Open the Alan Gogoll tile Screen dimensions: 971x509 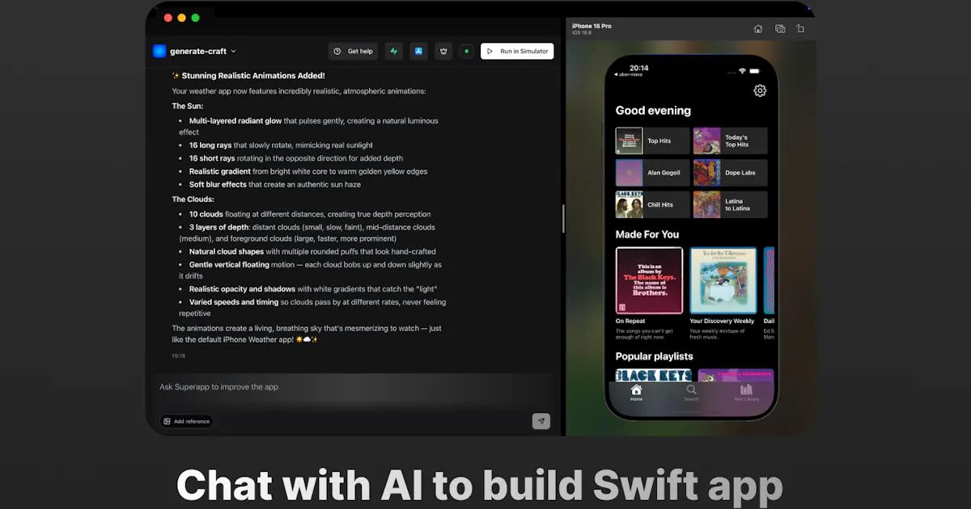click(x=652, y=173)
